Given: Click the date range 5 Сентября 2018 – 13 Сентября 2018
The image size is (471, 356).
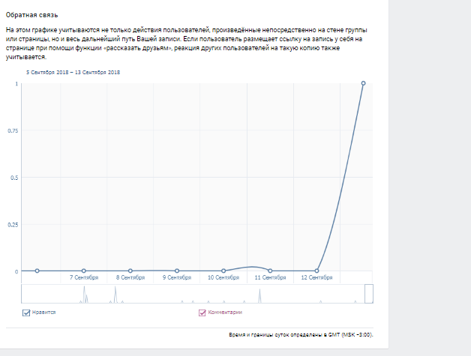Looking at the screenshot, I should pos(73,73).
